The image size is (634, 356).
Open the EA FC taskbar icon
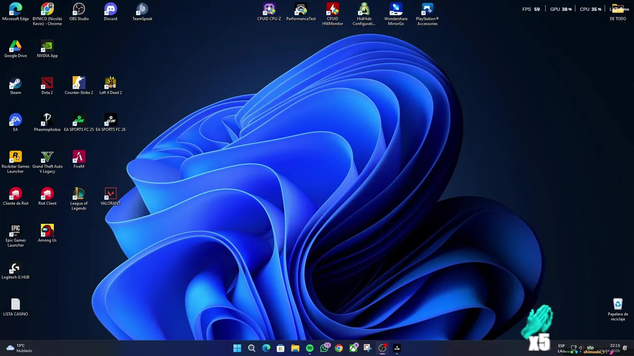pyautogui.click(x=397, y=348)
